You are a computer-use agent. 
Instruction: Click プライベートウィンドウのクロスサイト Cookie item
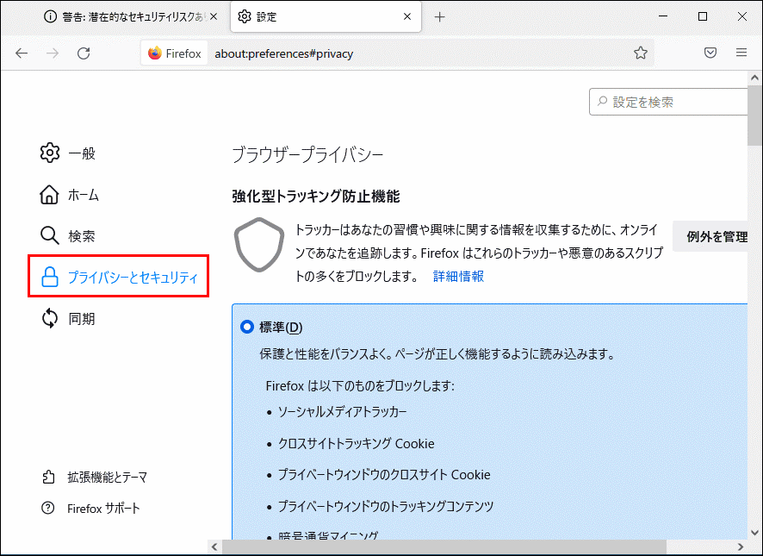coord(384,475)
